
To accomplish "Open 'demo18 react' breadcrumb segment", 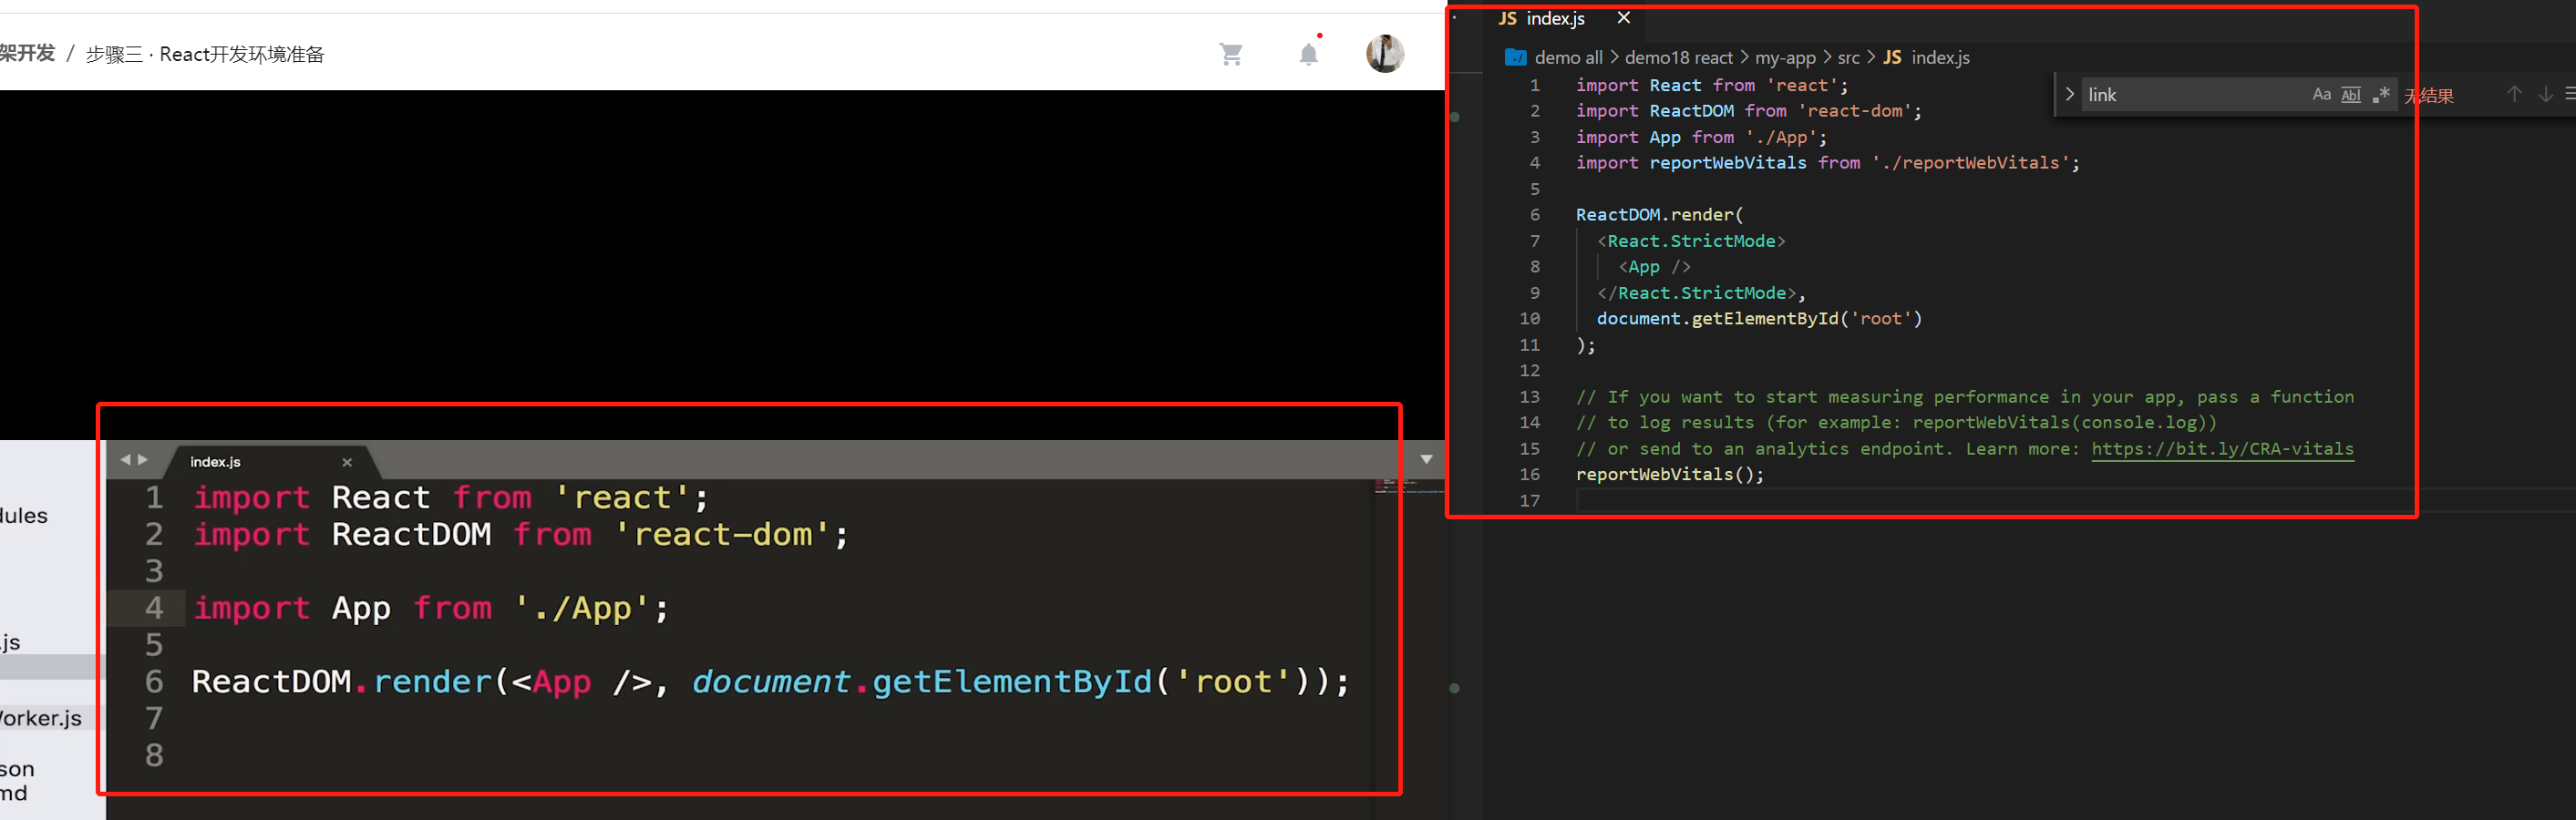I will (1679, 58).
